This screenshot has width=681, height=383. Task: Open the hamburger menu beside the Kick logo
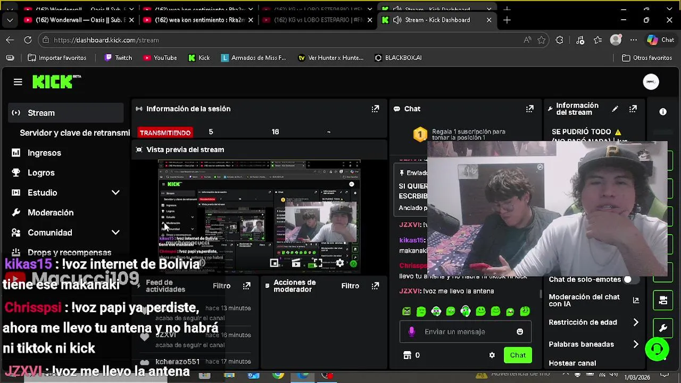(x=18, y=82)
